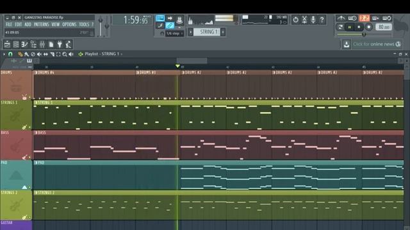Open the STRINGS 2 clip menu arrow
Viewport: 410px width, 230px height.
coord(36,193)
